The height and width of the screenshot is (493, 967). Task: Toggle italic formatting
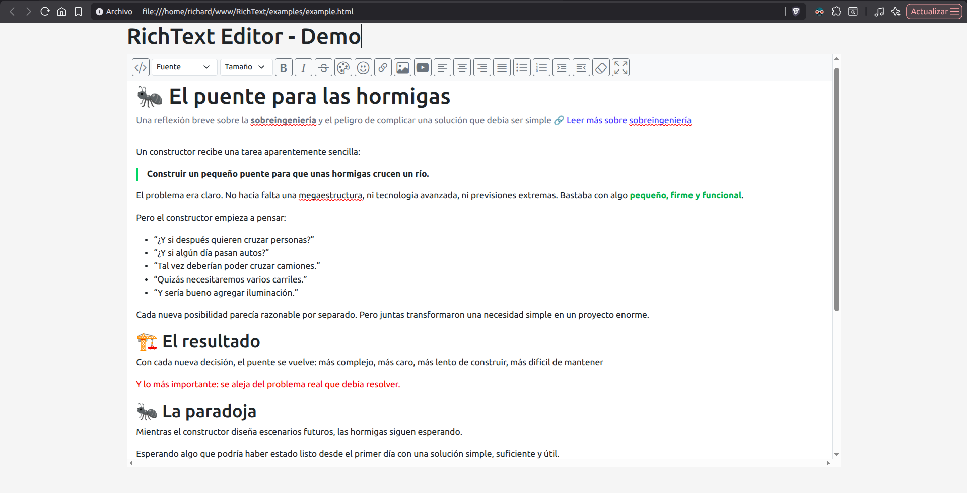click(303, 67)
